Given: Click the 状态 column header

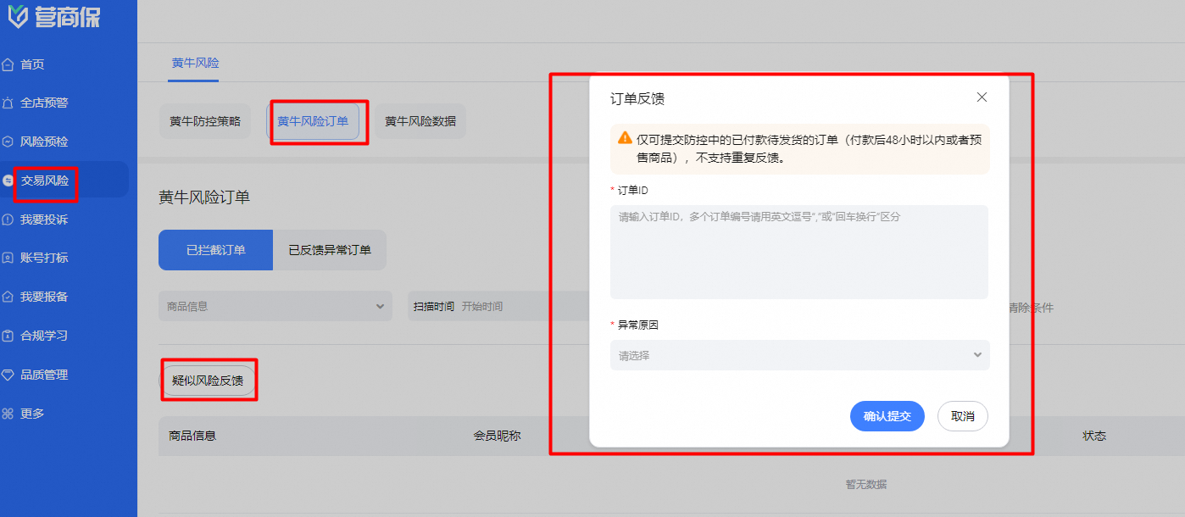Looking at the screenshot, I should 1094,436.
